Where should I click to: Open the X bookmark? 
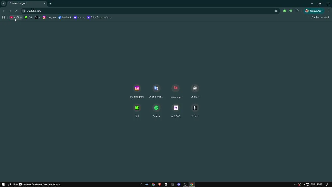[x=38, y=17]
